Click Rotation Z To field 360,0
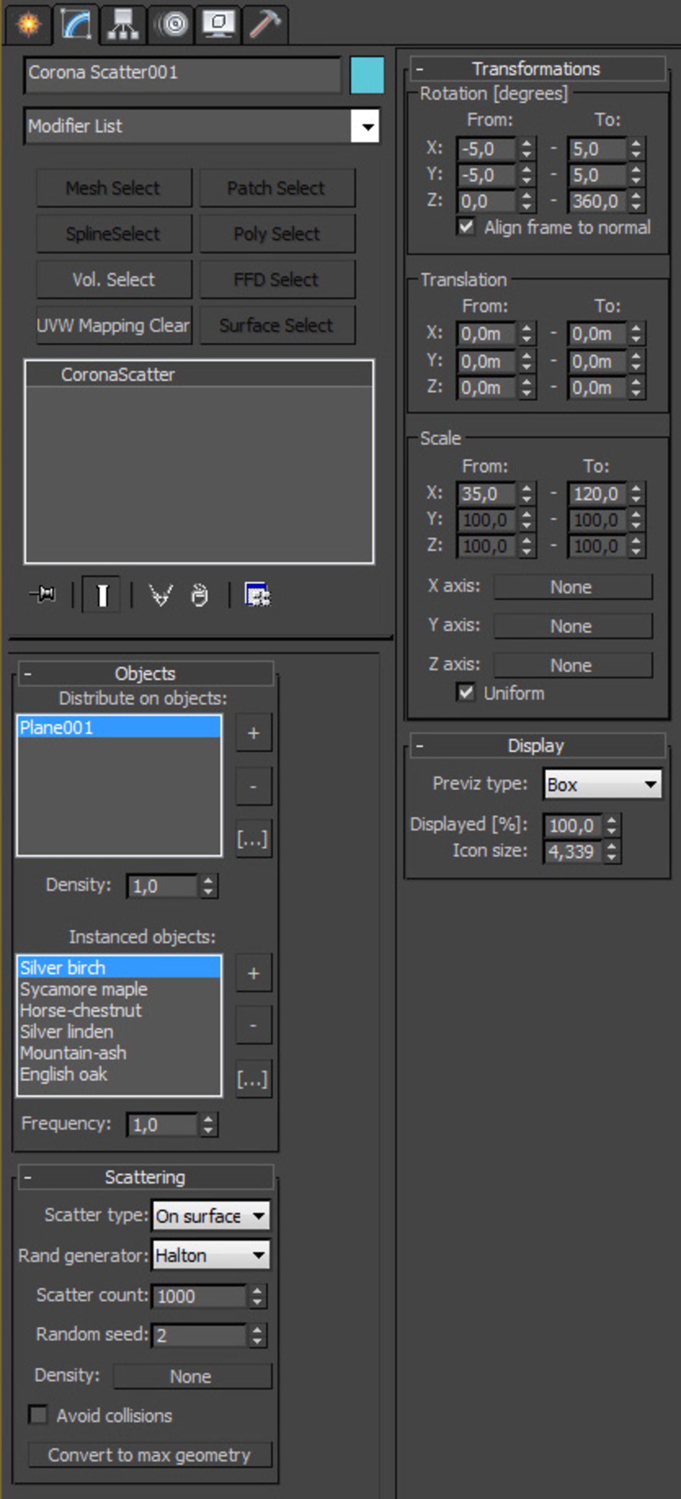 597,201
